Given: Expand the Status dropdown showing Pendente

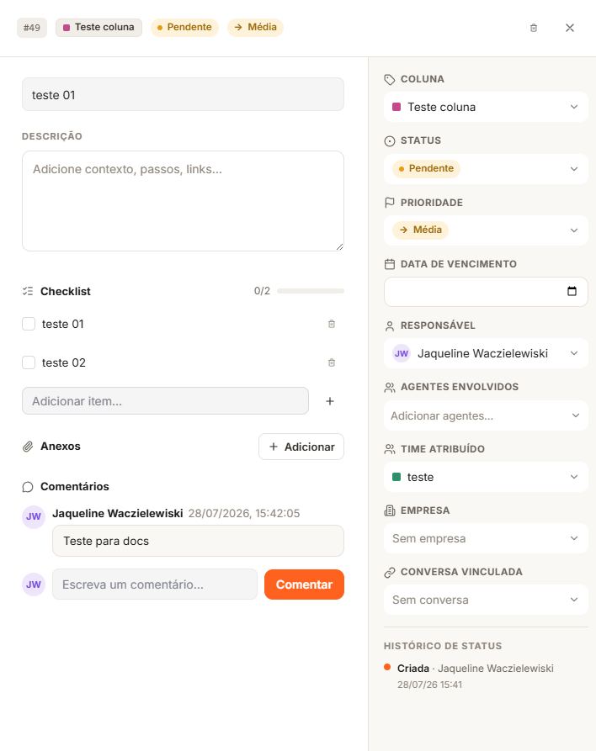Looking at the screenshot, I should 486,168.
